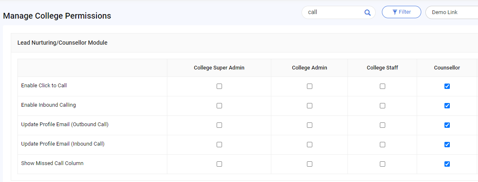Expand the Demo Link dropdown
This screenshot has width=478, height=182.
pos(451,12)
